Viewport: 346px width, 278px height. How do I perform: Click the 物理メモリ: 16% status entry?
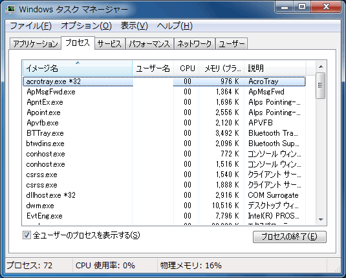(x=191, y=266)
